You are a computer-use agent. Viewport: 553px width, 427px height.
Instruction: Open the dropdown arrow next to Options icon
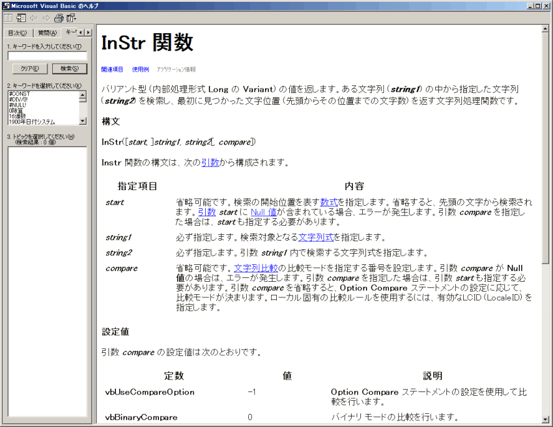[75, 19]
